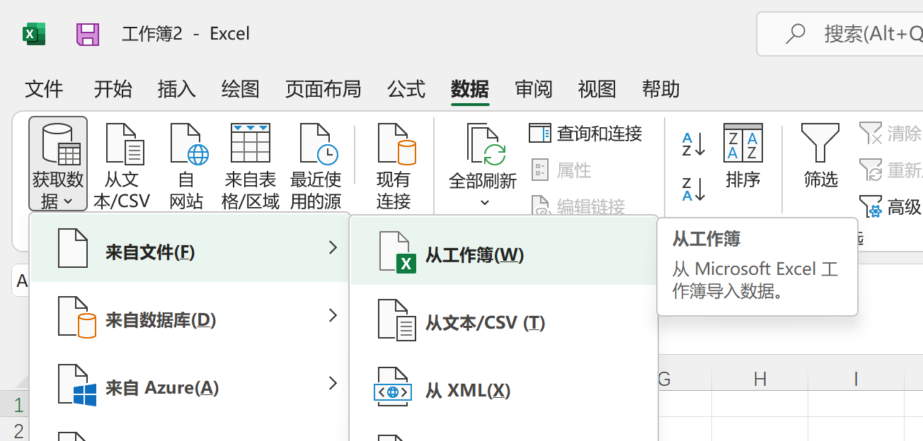This screenshot has height=441, width=923.
Task: Click the Excel app logo icon
Action: coord(34,34)
